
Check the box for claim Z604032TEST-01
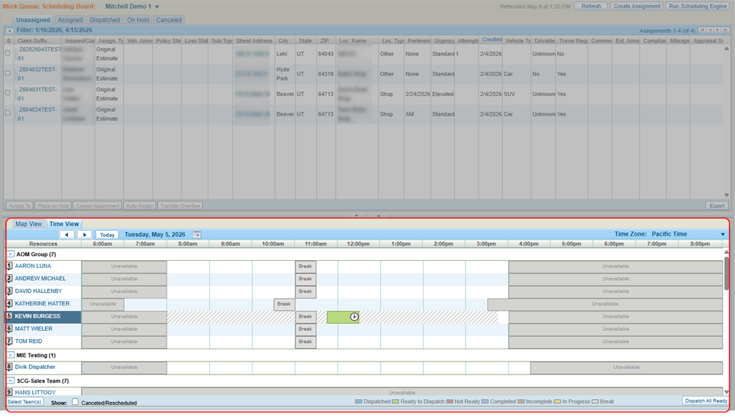click(x=8, y=73)
